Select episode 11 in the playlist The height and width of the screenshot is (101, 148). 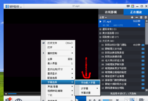pyautogui.click(x=122, y=84)
